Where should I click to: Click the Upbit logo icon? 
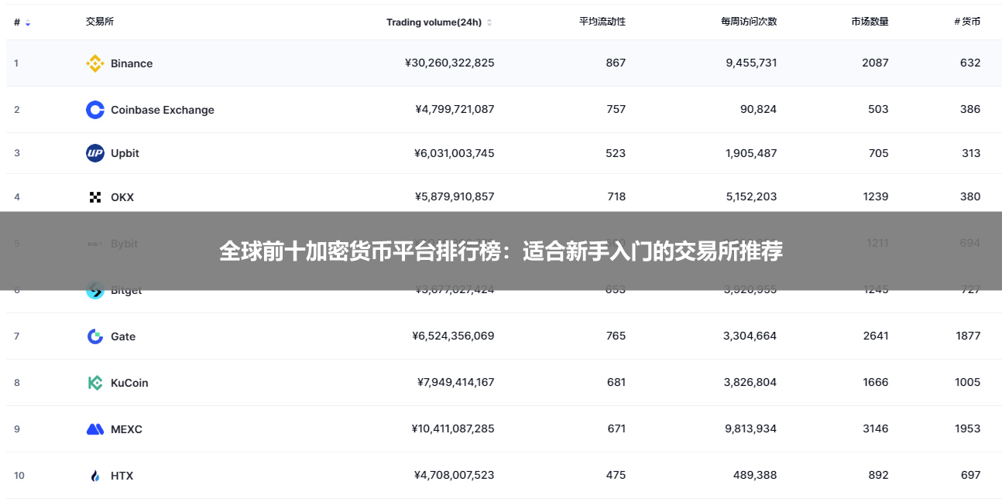95,153
